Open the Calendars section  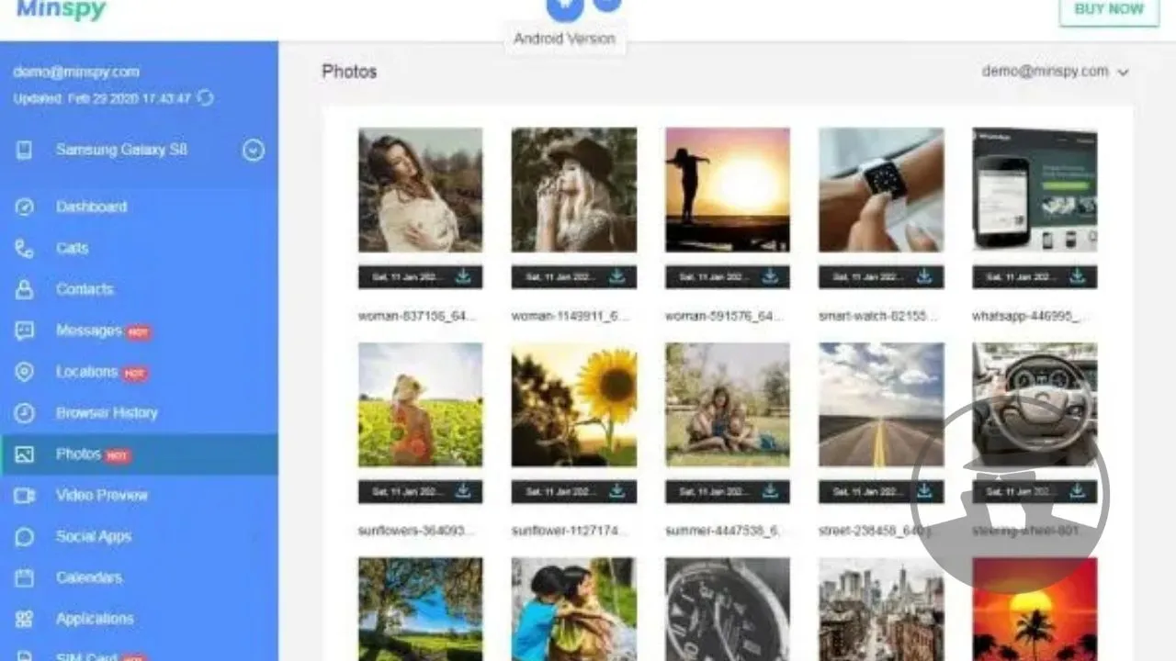coord(89,578)
